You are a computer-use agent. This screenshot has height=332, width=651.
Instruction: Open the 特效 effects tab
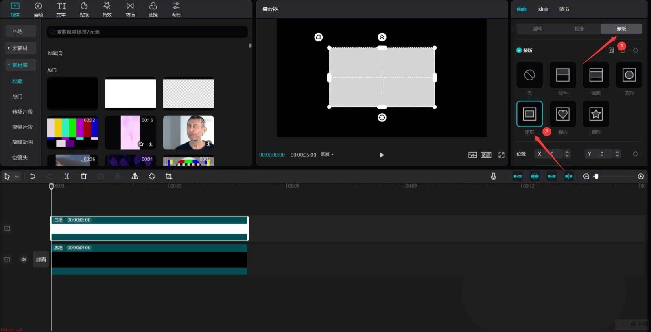click(107, 9)
